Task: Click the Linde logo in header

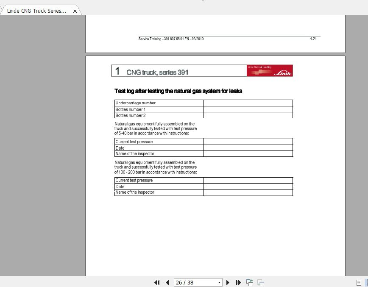Action: (270, 70)
